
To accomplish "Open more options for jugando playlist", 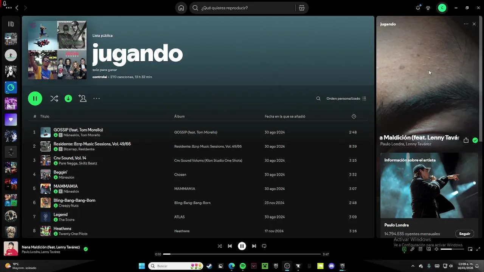I will coord(96,99).
